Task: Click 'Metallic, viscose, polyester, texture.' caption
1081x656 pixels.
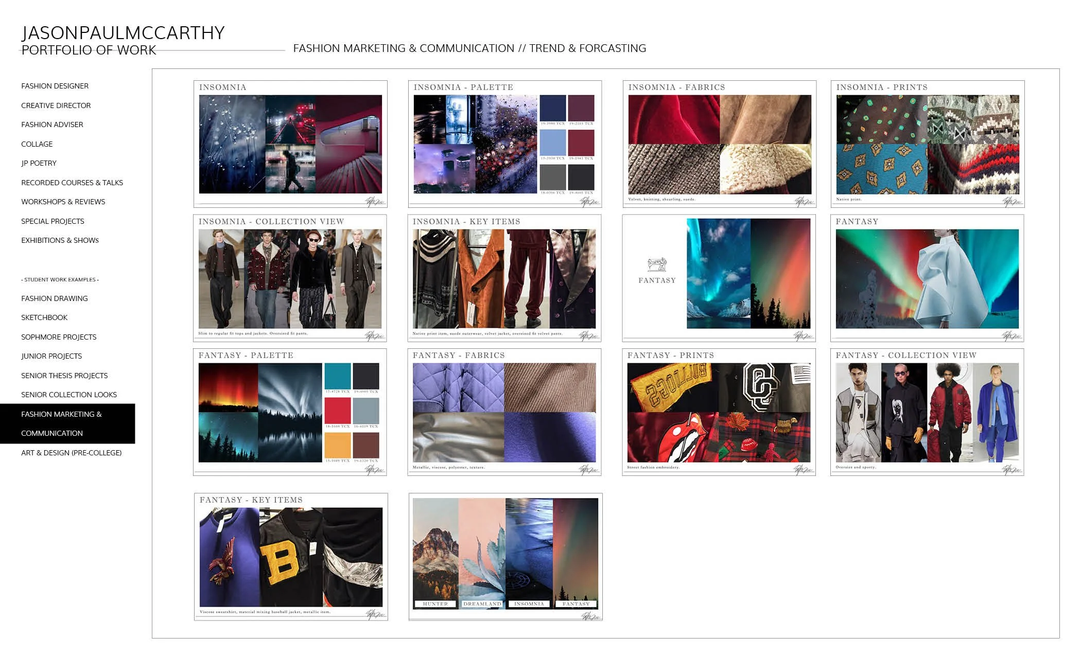Action: click(448, 467)
